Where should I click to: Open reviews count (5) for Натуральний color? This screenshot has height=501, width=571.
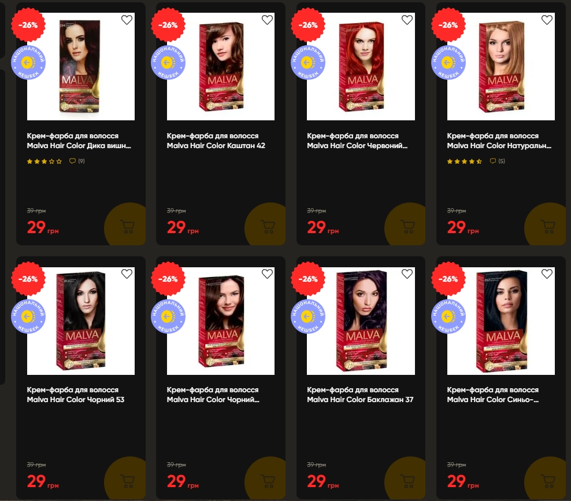498,161
